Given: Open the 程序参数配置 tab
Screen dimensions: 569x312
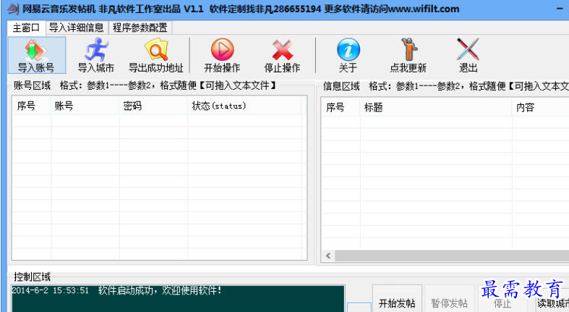Looking at the screenshot, I should tap(140, 28).
